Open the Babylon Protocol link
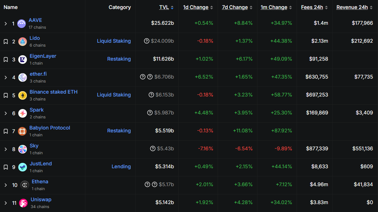 (x=49, y=128)
